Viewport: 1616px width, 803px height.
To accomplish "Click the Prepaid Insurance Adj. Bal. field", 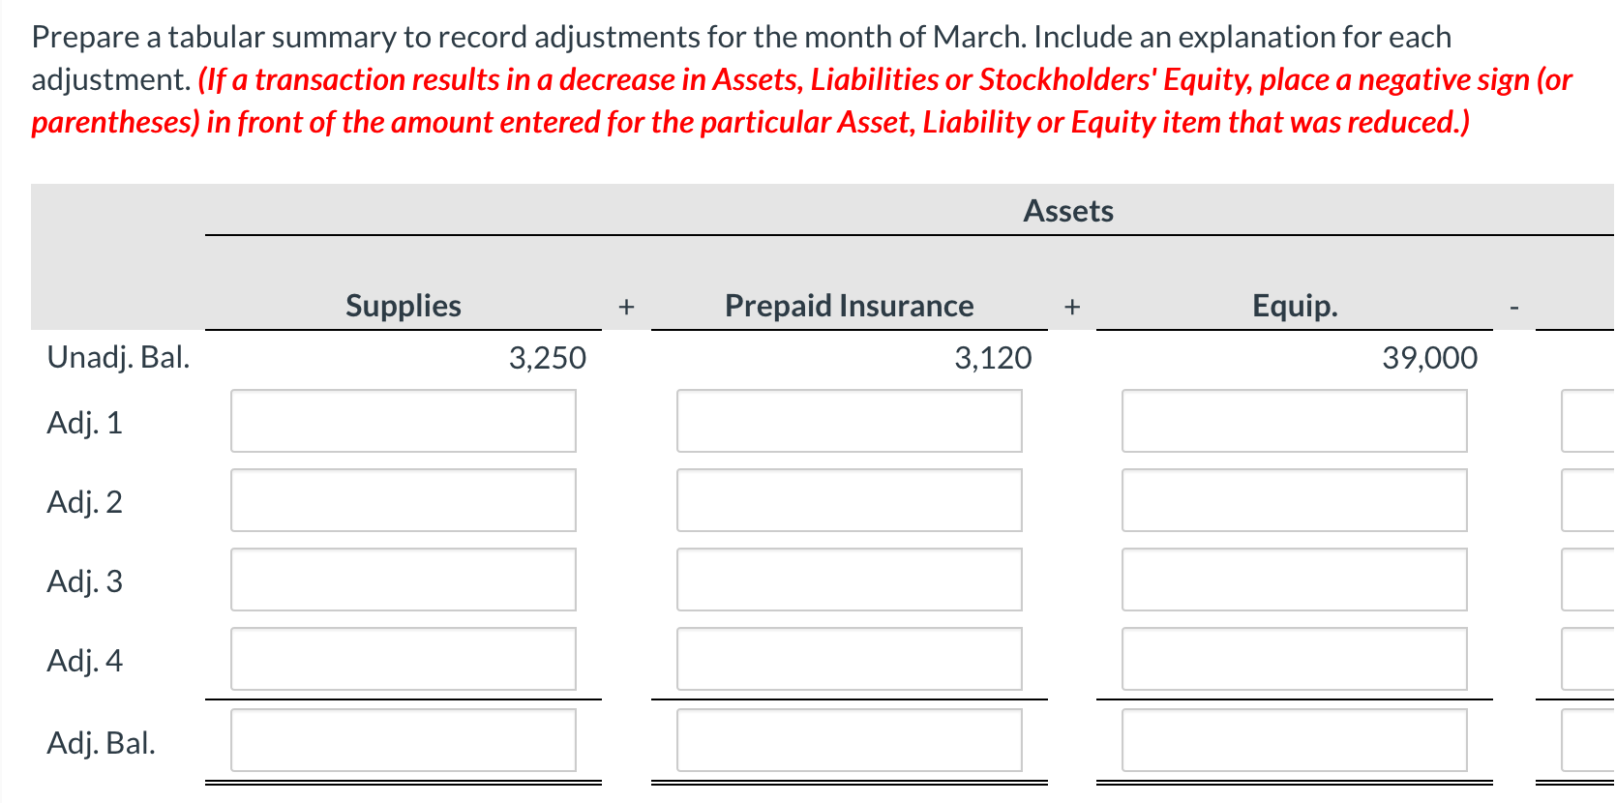I will [x=850, y=739].
